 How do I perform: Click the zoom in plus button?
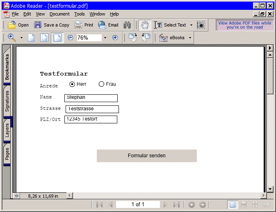(115, 38)
